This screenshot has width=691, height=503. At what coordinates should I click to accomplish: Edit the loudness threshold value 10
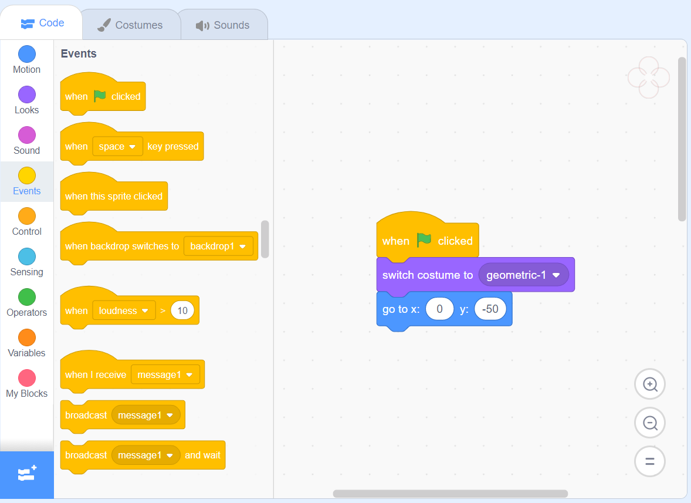pos(182,310)
